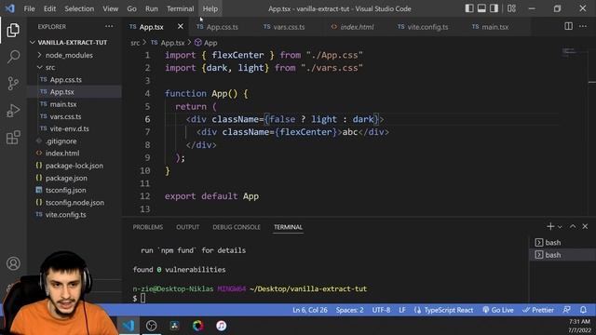Change indentation via Spaces: 2
Image resolution: width=596 pixels, height=335 pixels.
350,310
